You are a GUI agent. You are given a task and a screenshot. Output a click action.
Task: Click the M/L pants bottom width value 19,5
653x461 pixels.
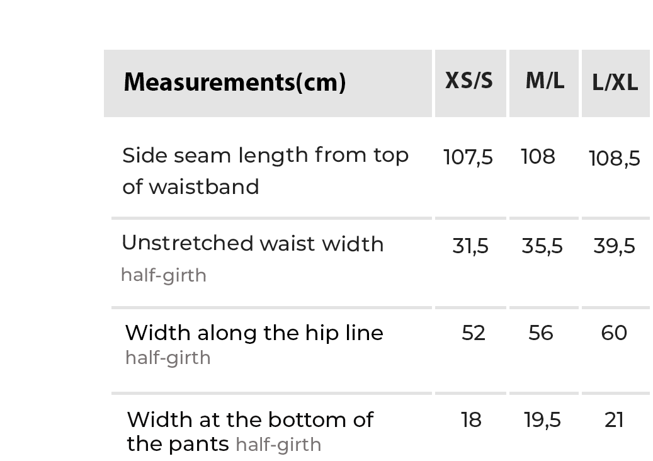[542, 420]
